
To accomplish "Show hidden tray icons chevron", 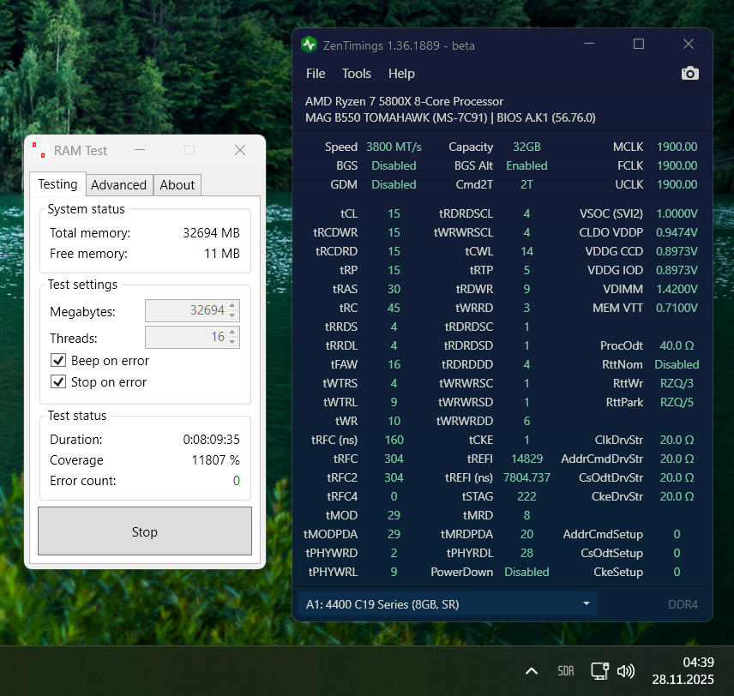I will (x=532, y=671).
